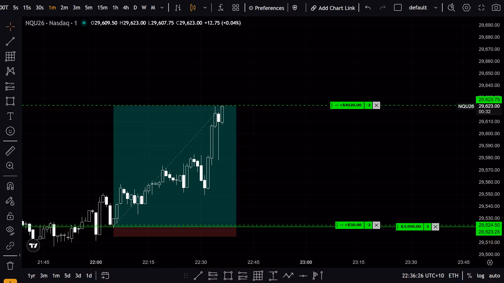Screen dimensions: 504x283
Task: Select the trend line drawing tool
Action: [10, 41]
